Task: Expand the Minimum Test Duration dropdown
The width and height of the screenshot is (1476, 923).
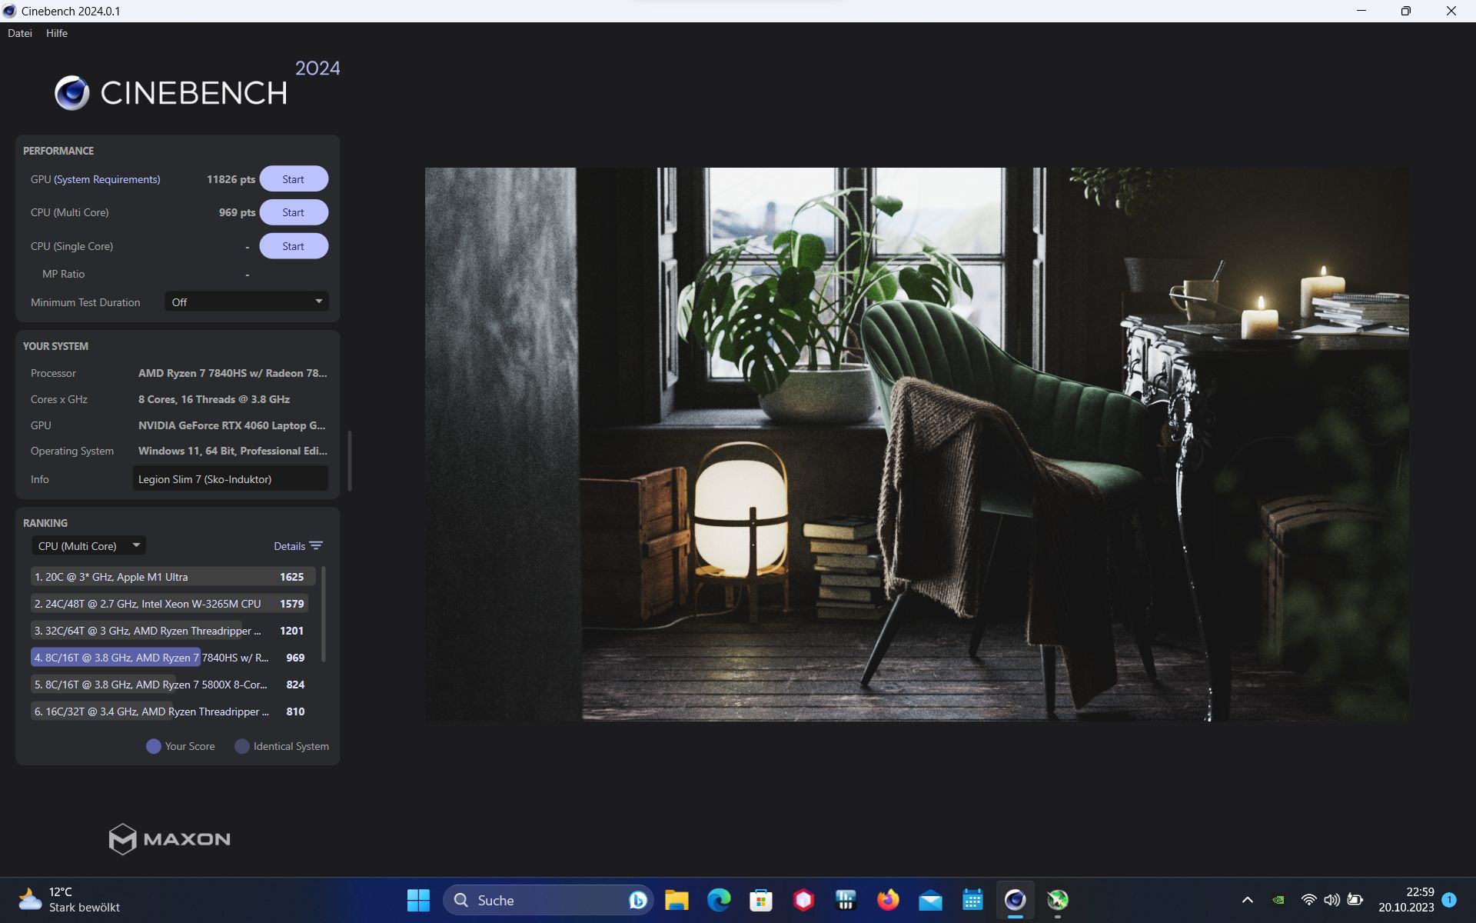Action: point(246,302)
